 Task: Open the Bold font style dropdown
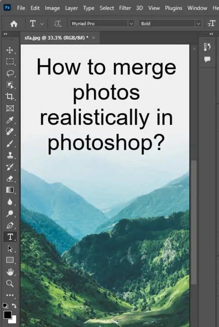[x=198, y=24]
